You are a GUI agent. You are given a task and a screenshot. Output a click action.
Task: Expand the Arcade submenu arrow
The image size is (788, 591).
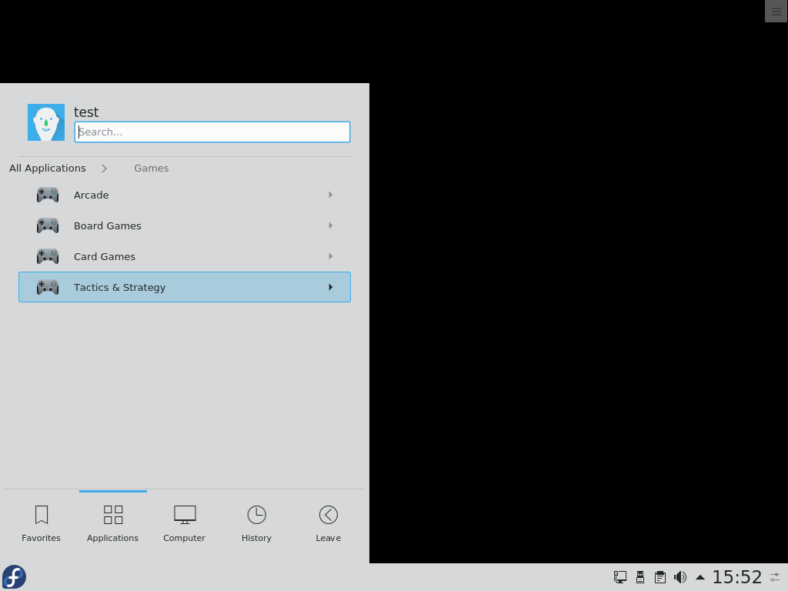coord(331,195)
